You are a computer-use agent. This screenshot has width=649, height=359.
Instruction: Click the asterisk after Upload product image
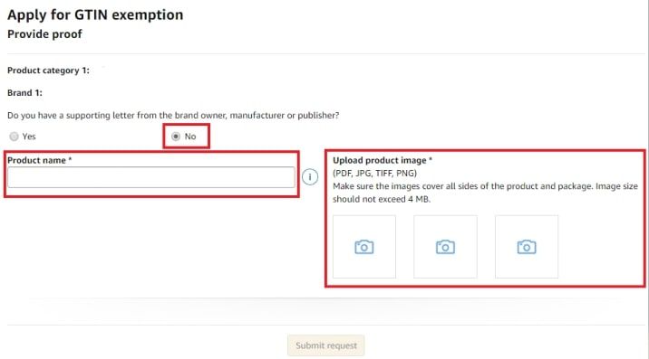click(431, 159)
